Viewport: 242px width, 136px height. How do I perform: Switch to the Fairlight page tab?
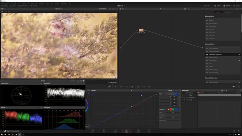[x=138, y=131]
